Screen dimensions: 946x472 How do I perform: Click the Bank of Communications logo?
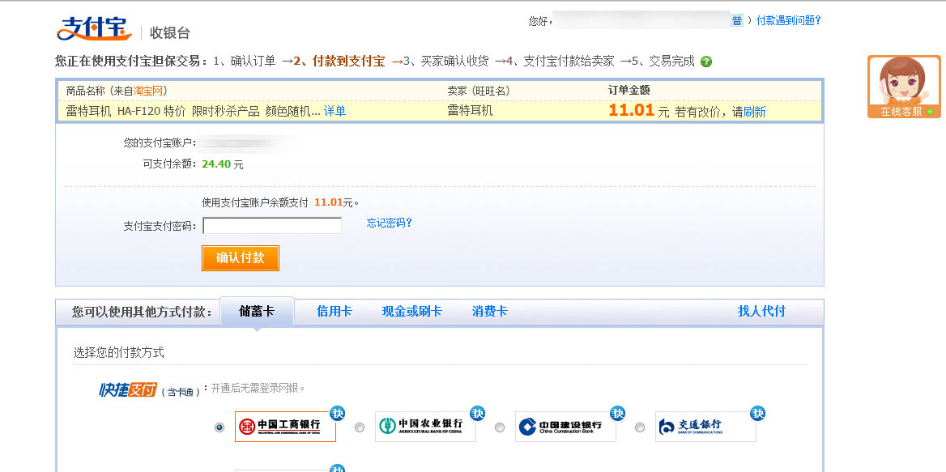[x=705, y=427]
